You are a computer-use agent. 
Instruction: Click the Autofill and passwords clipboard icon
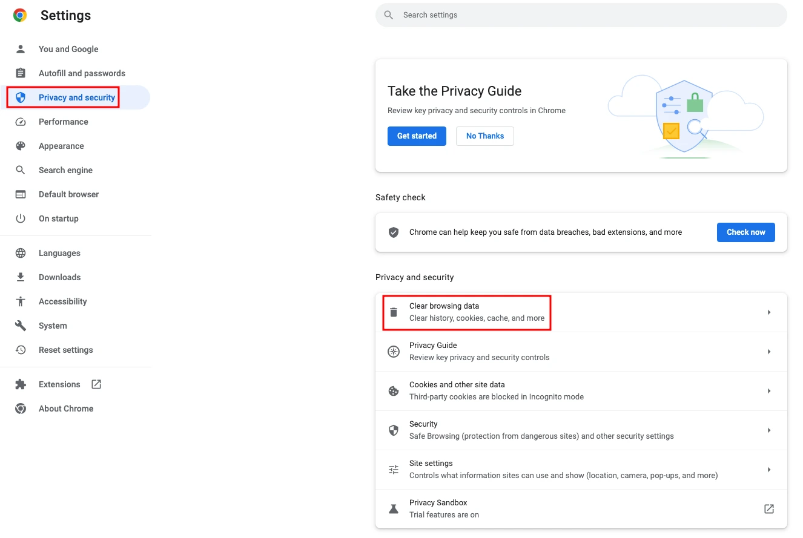click(x=21, y=73)
